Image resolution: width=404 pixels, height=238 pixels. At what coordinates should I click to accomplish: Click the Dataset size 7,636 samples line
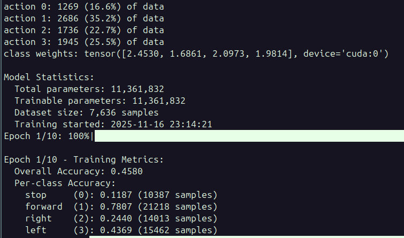[x=86, y=113]
